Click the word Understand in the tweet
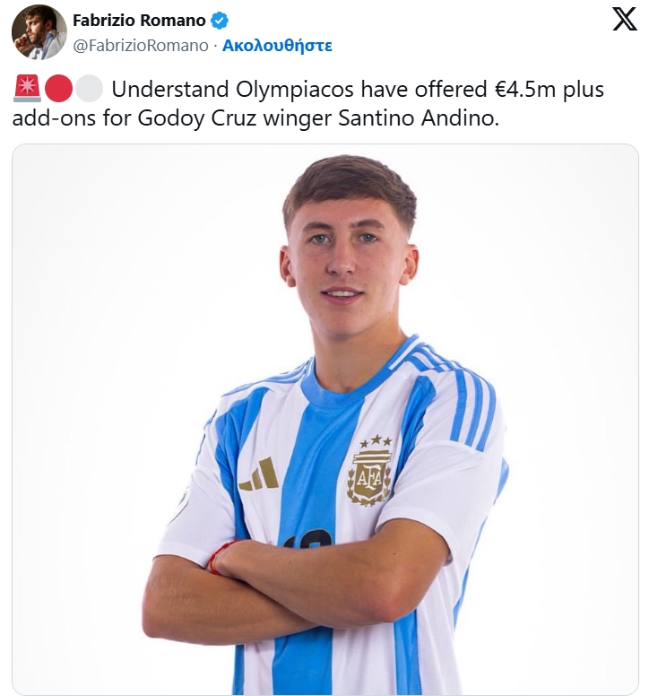The height and width of the screenshot is (696, 649). click(170, 89)
